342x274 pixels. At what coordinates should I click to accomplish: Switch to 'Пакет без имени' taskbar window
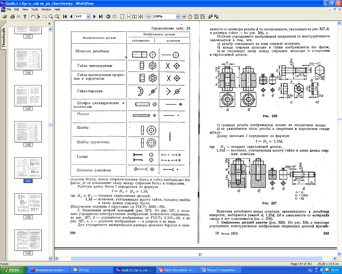click(177, 270)
